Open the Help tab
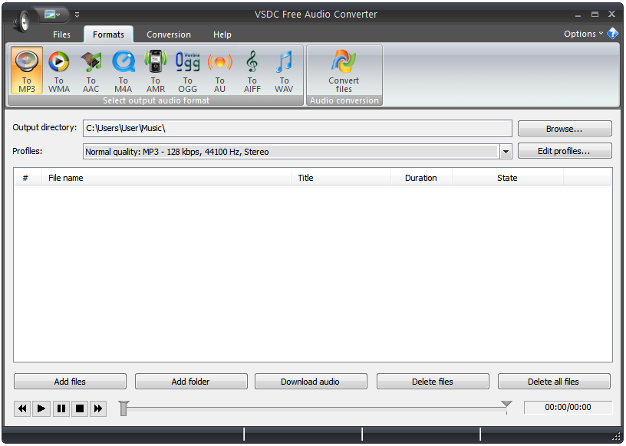This screenshot has height=446, width=626. pos(222,34)
